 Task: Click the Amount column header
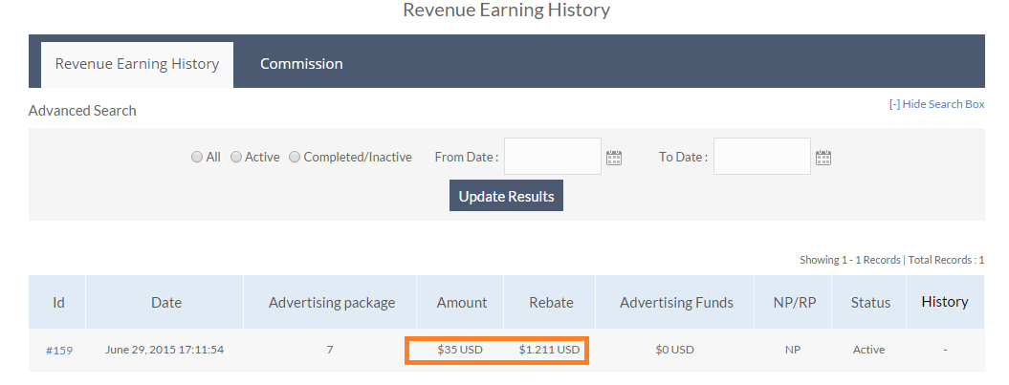[461, 303]
